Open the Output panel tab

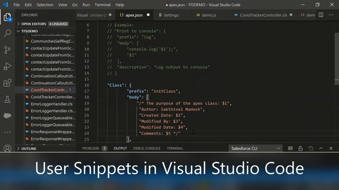pyautogui.click(x=120, y=148)
